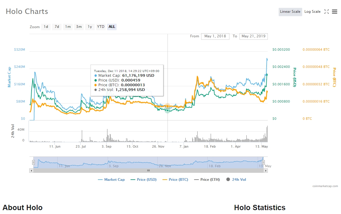Switch chart to Log Scale
Screen dimensions: 341x214
(312, 12)
